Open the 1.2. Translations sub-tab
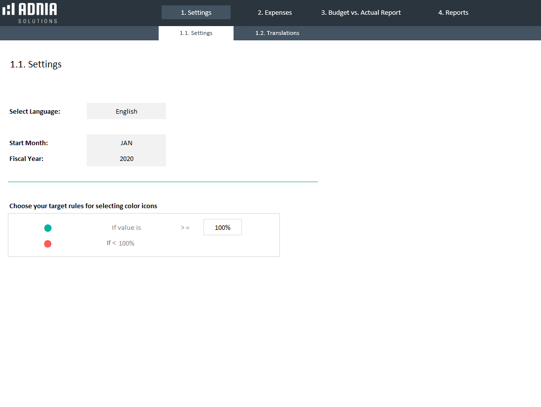541x407 pixels. pyautogui.click(x=277, y=33)
